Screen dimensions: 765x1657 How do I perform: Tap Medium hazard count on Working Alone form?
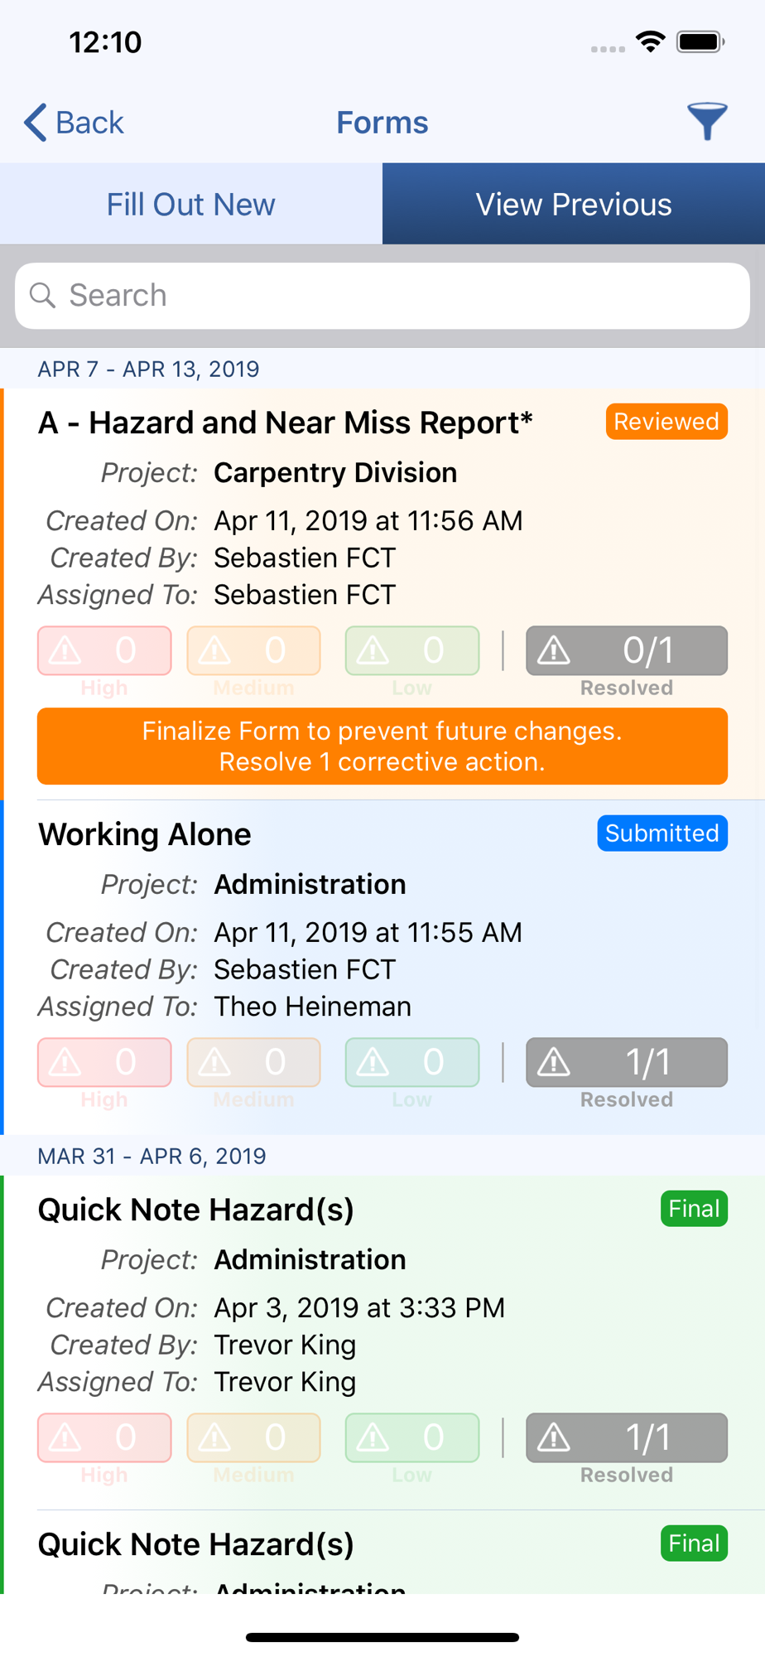253,1062
